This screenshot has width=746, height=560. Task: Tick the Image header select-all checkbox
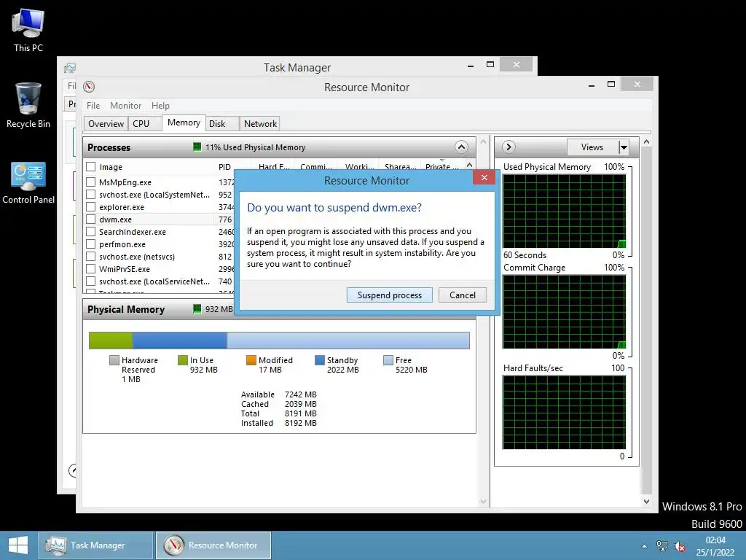(91, 167)
